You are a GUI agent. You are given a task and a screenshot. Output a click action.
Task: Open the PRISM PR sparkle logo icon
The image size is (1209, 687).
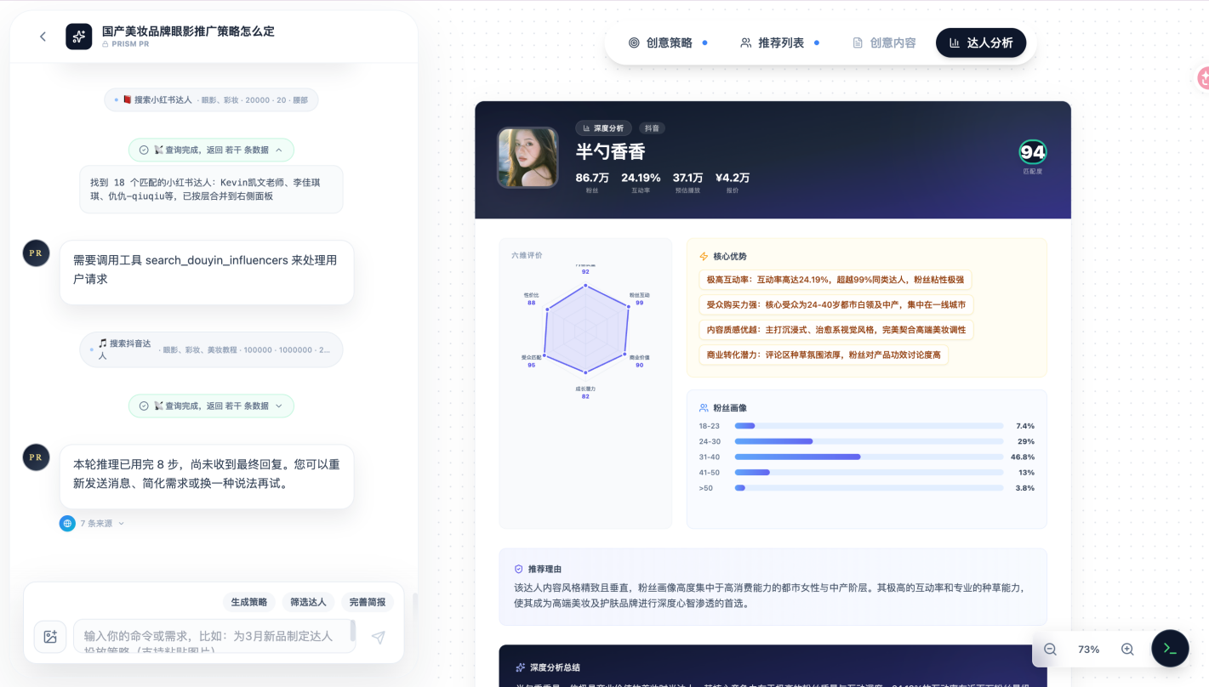[x=78, y=37]
